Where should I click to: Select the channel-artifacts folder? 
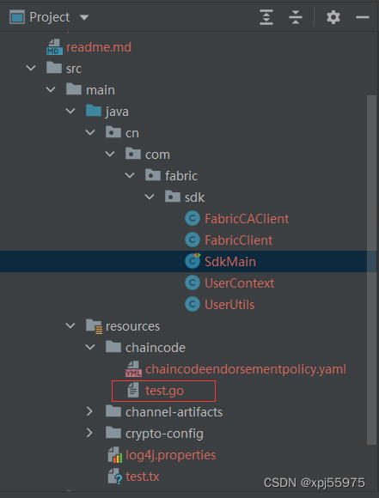click(x=174, y=412)
